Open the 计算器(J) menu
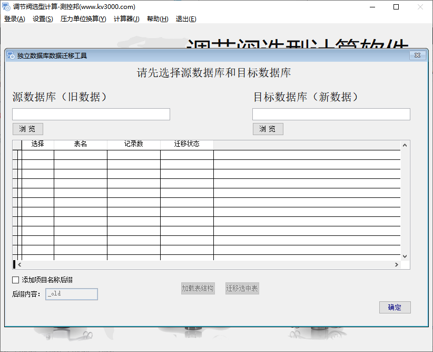The height and width of the screenshot is (352, 433). [126, 19]
